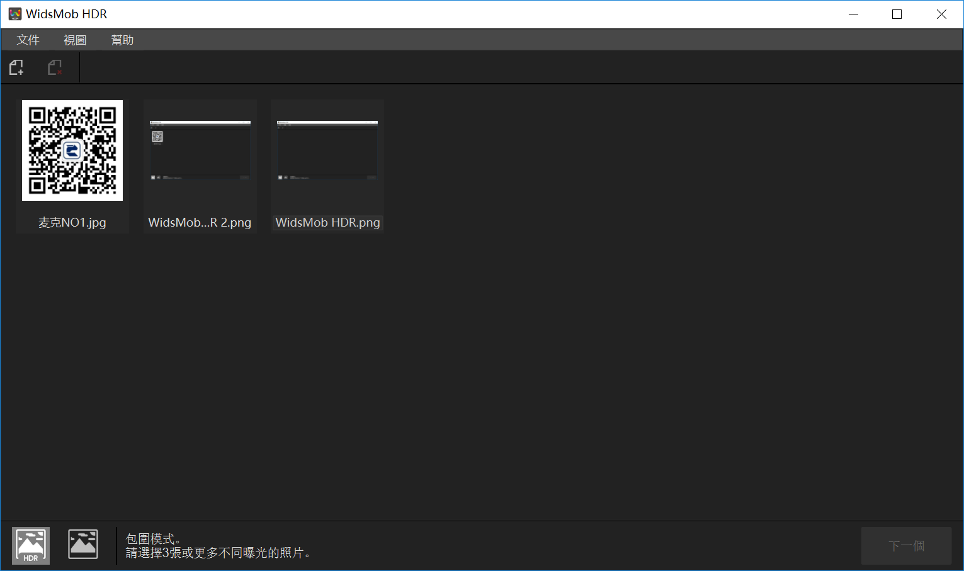Click the WidsMob HDR.png file name label
Screen dimensions: 964x571
point(327,222)
